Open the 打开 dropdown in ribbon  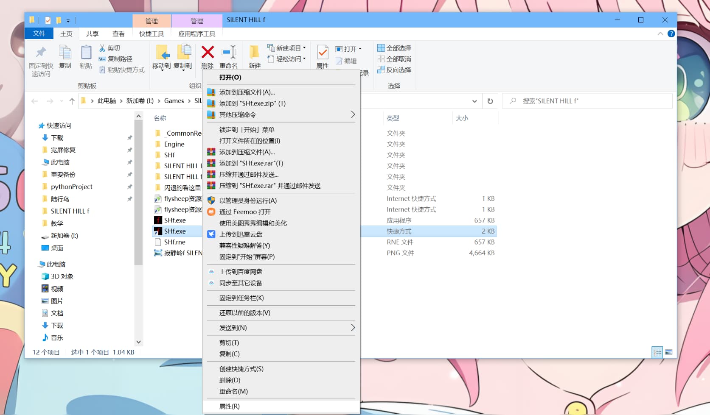348,49
